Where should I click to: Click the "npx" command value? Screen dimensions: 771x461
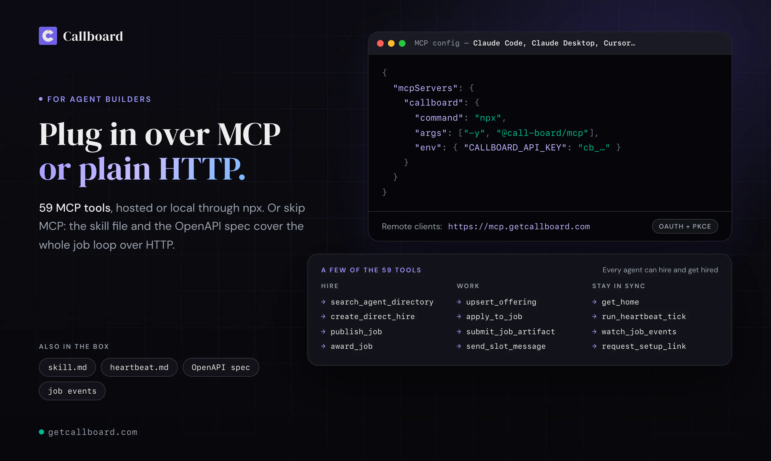[x=488, y=118]
